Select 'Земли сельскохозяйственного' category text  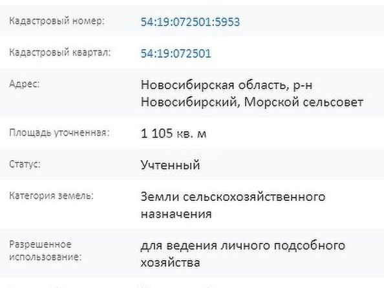click(x=233, y=197)
